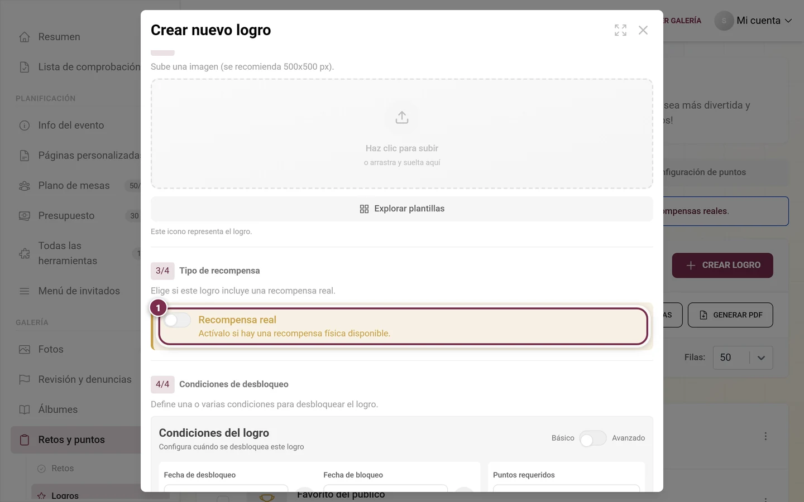Open the Mi cuenta dropdown menu

pyautogui.click(x=763, y=21)
